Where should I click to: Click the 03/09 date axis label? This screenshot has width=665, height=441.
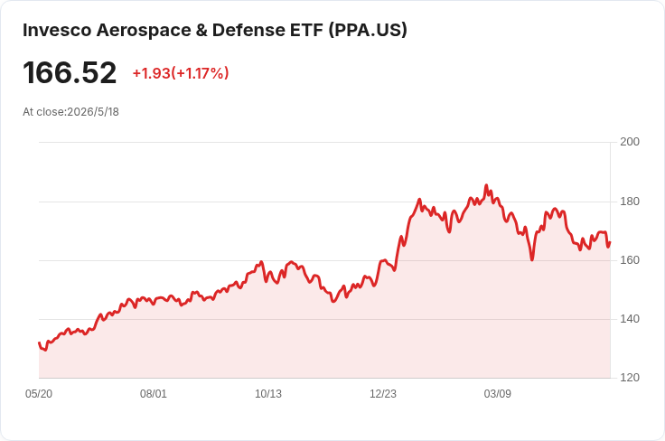498,394
